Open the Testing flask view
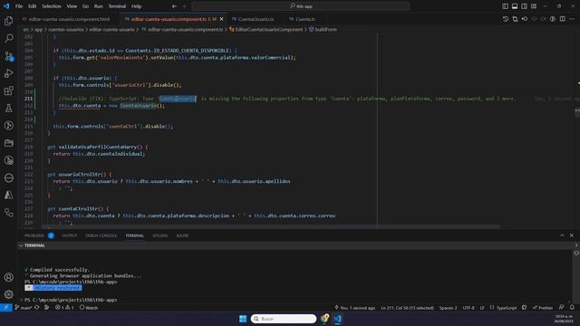The width and height of the screenshot is (580, 326). pos(8,108)
